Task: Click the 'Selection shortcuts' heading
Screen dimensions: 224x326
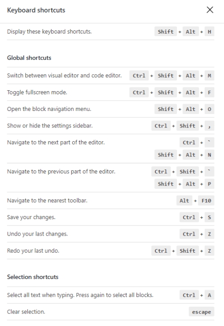Action: [x=33, y=277]
